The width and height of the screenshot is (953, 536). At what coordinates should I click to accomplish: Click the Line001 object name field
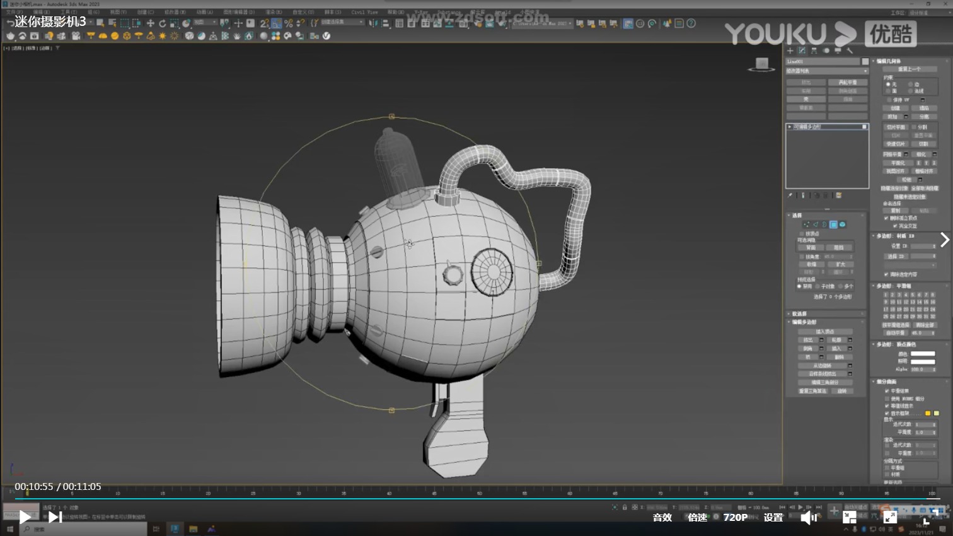[823, 61]
